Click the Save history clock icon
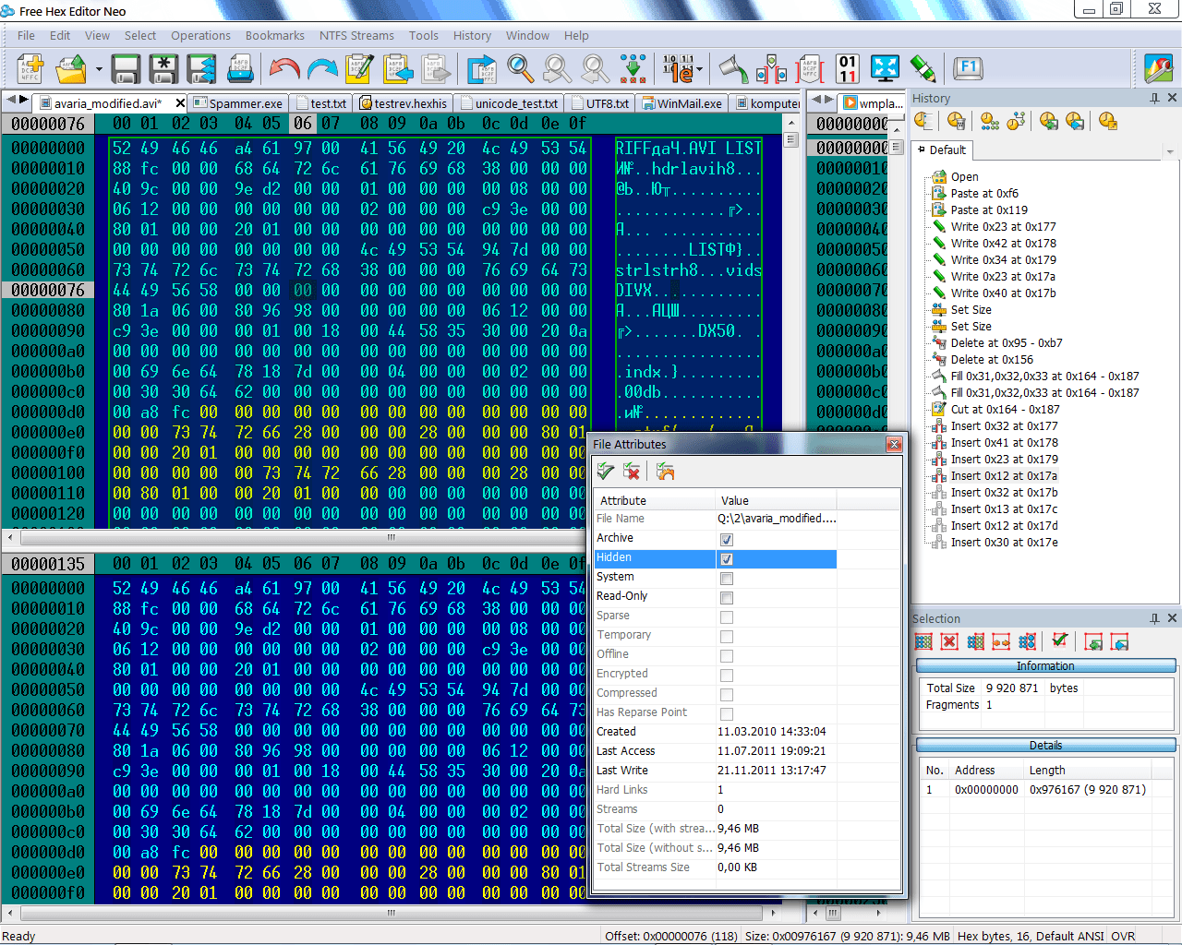 tap(1075, 121)
